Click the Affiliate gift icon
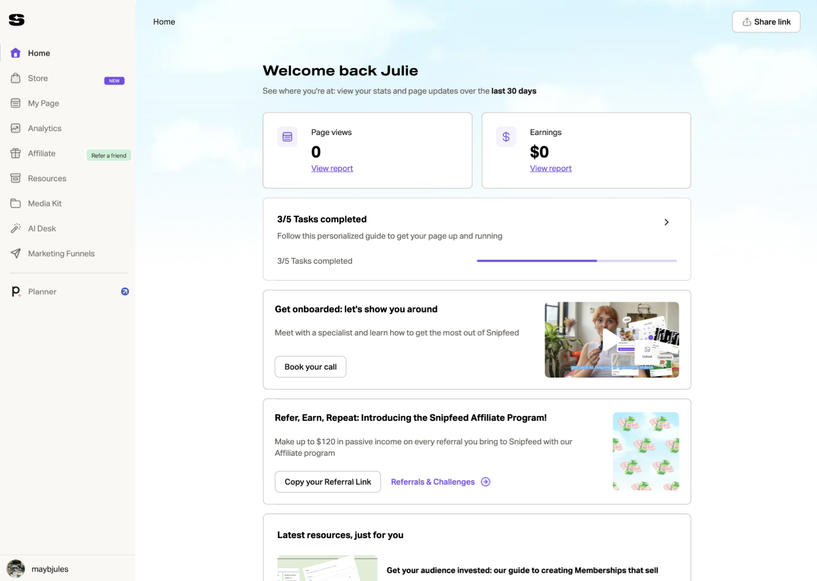Image resolution: width=817 pixels, height=581 pixels. [16, 153]
